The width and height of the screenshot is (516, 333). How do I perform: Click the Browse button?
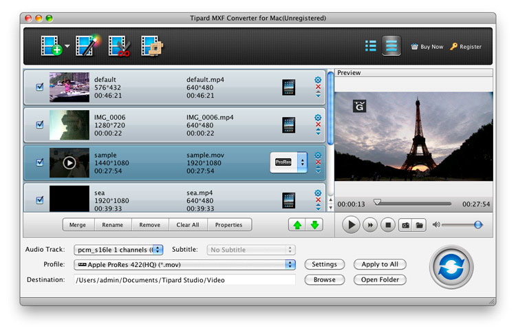(x=325, y=280)
